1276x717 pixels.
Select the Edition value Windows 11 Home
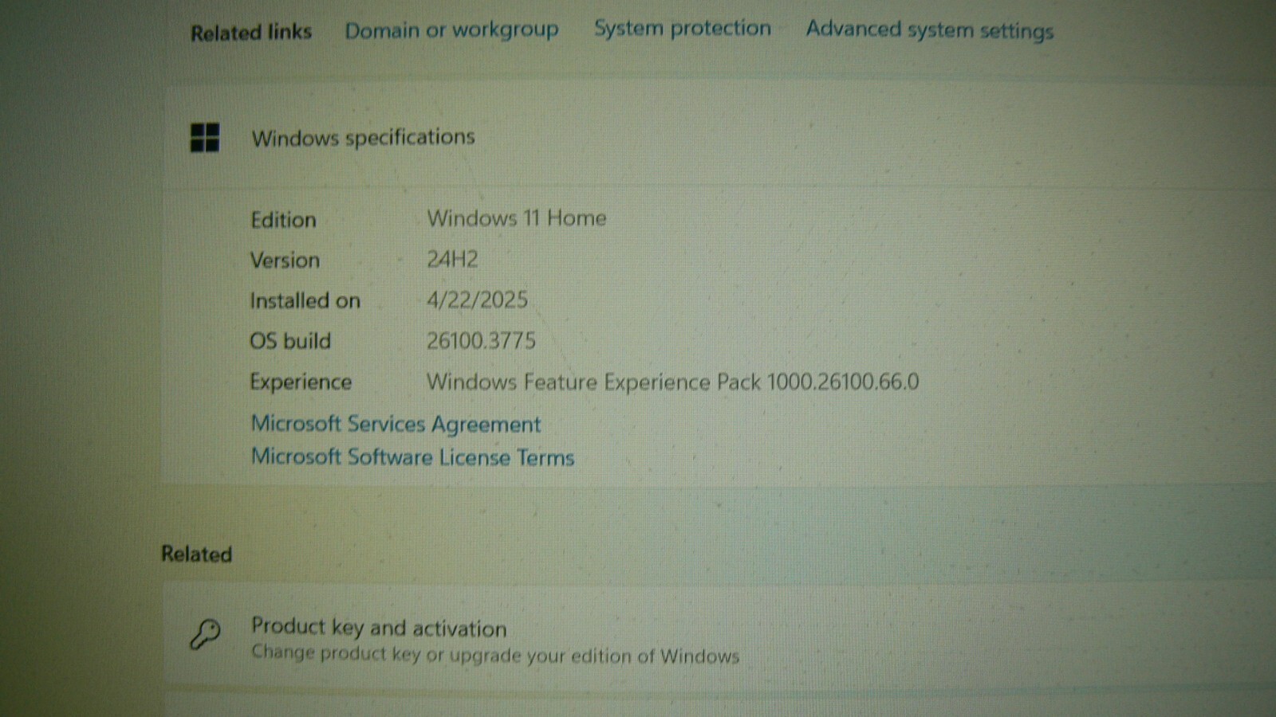point(517,218)
